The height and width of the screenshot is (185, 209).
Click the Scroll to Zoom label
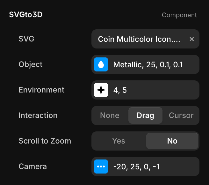[x=45, y=141]
